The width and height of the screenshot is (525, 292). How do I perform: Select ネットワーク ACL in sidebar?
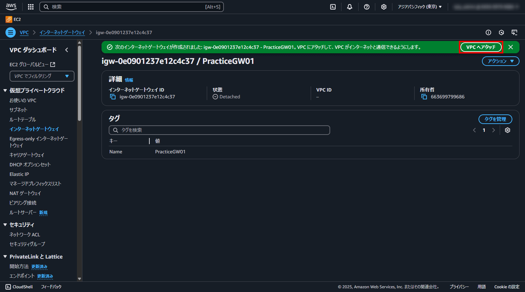[25, 235]
